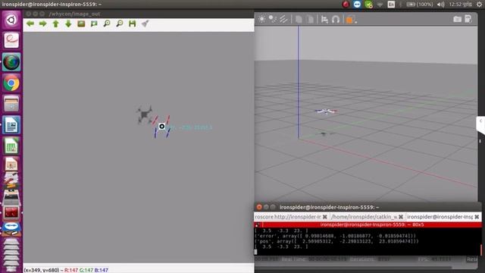Add a spot light in Gazebo

click(x=273, y=19)
